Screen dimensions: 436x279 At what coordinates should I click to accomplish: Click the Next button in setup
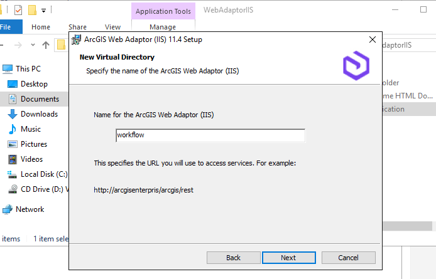pos(288,258)
